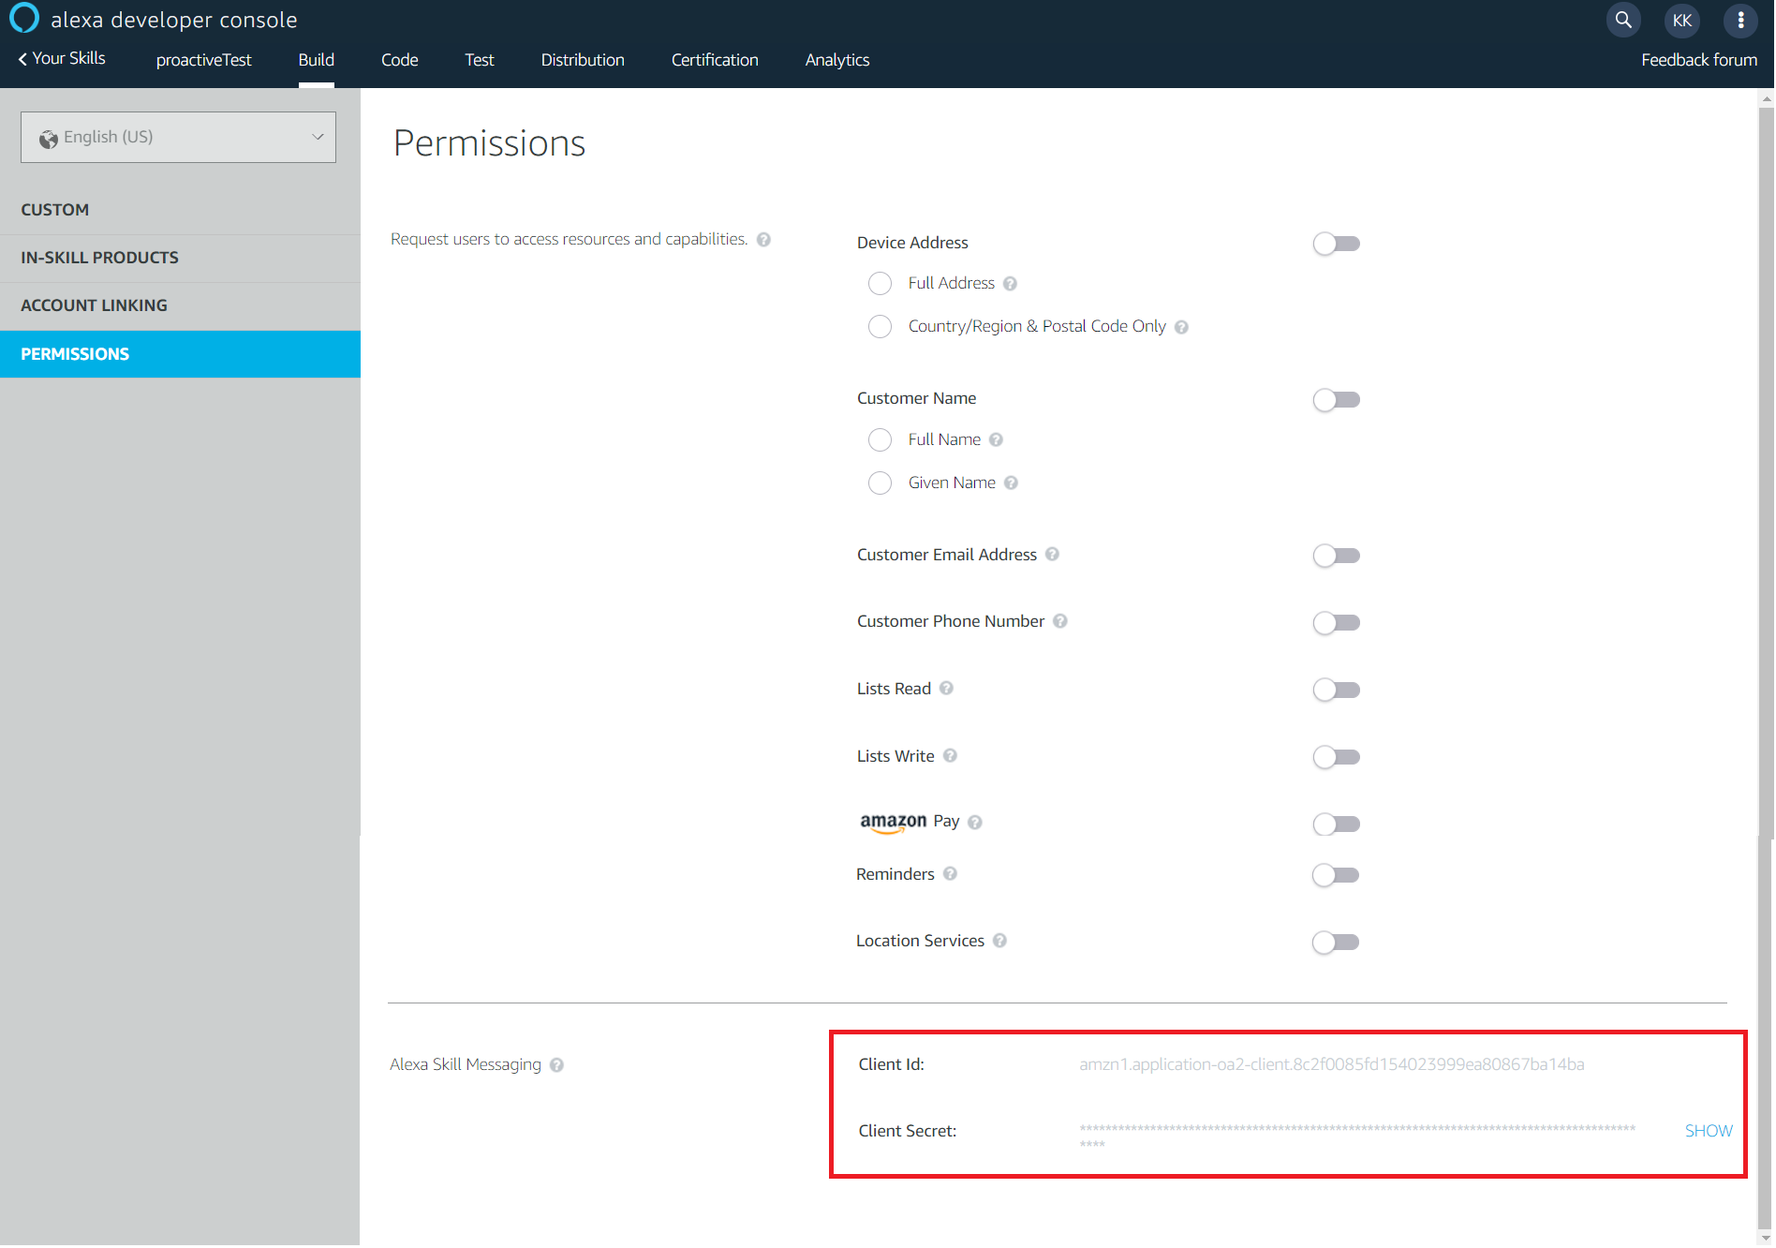This screenshot has height=1248, width=1776.
Task: Select the Full Address radio button
Action: click(880, 283)
